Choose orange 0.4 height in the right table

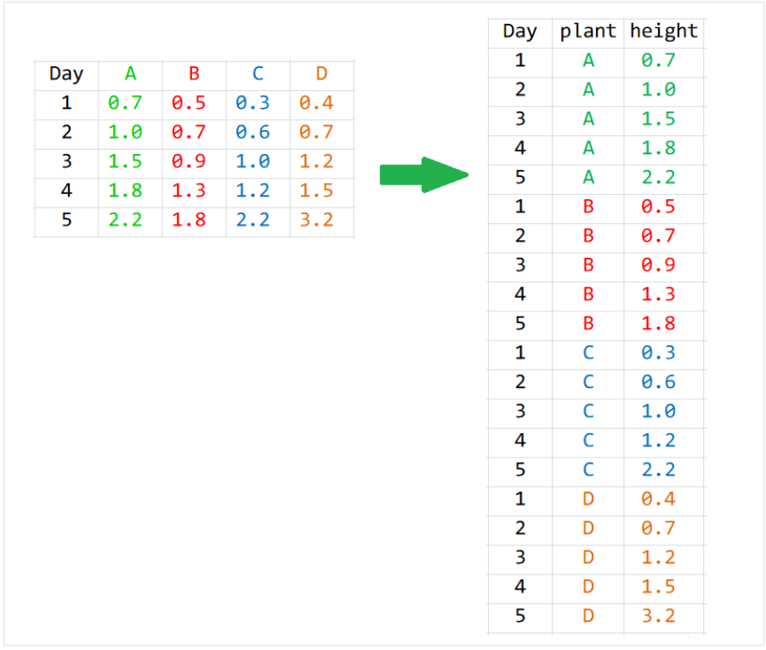click(x=658, y=499)
